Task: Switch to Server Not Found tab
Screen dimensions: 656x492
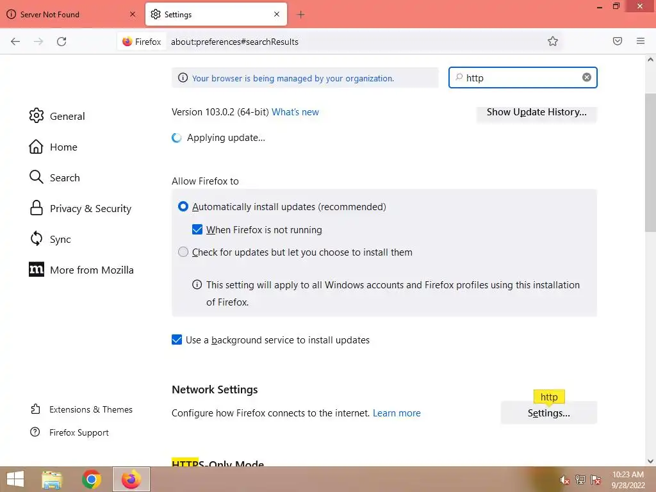Action: pos(71,14)
